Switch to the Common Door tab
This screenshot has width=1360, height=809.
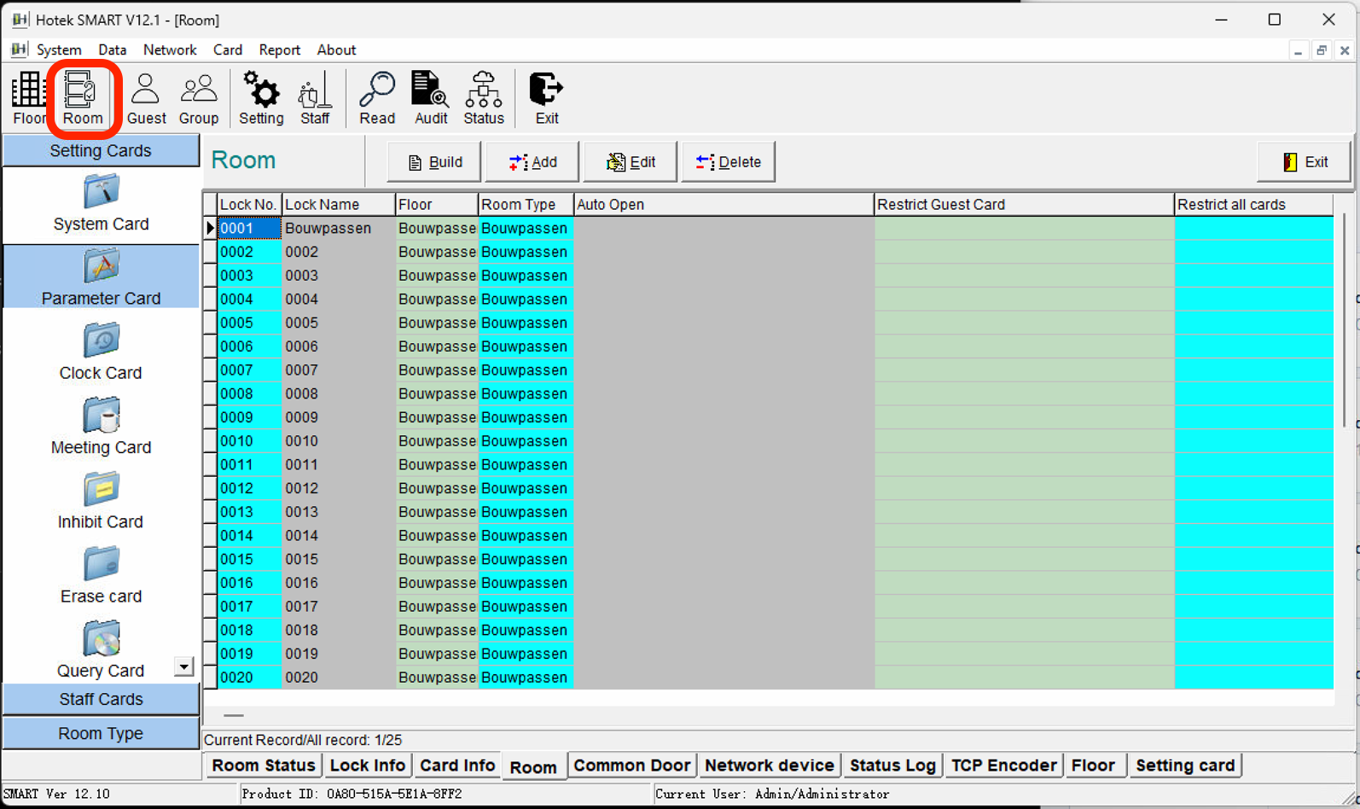click(632, 765)
